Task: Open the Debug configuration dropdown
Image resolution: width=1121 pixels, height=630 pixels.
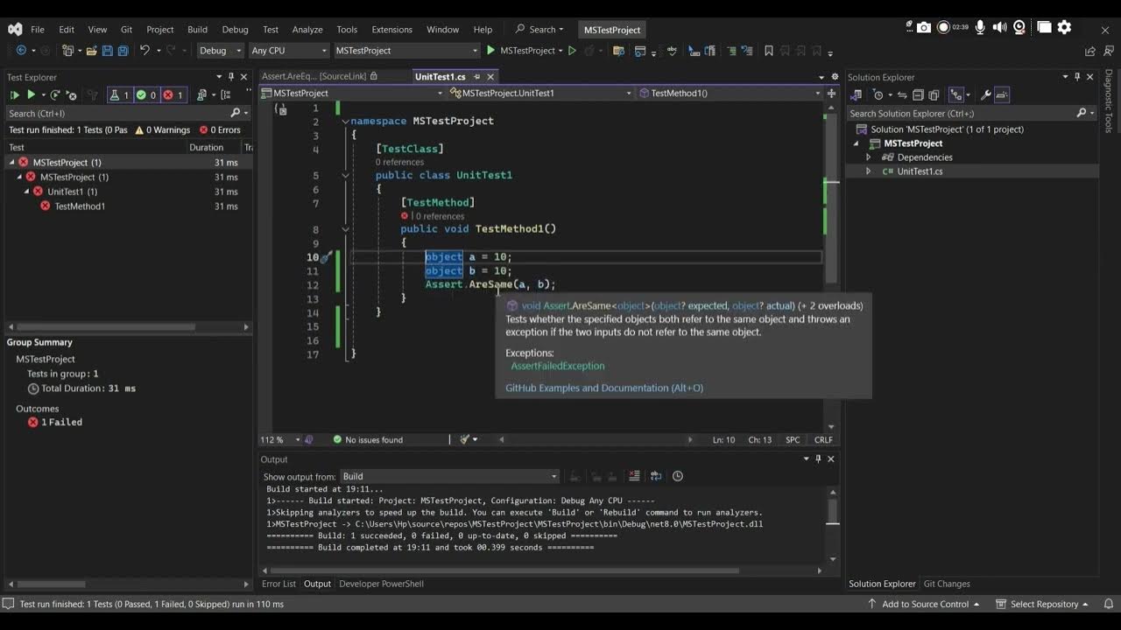Action: coord(218,51)
